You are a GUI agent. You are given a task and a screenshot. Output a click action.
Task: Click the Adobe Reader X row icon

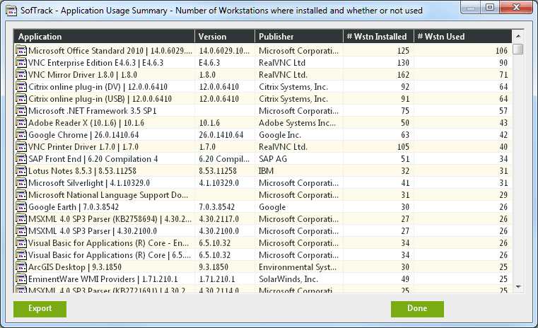pos(21,123)
